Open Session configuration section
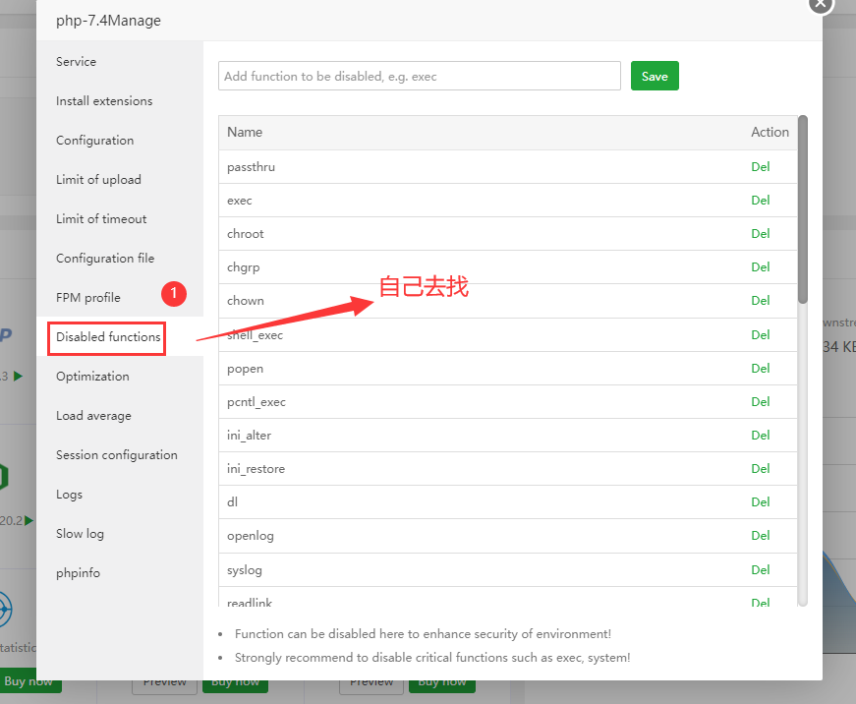Viewport: 856px width, 704px height. point(117,455)
